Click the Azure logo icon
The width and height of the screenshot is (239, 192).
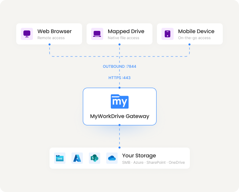tap(77, 158)
